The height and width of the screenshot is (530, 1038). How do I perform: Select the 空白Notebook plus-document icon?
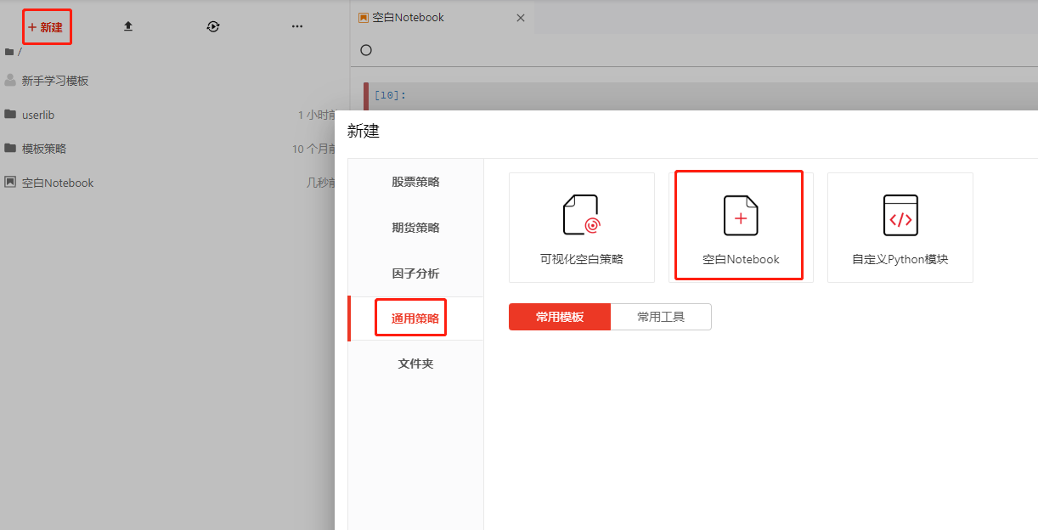point(739,215)
